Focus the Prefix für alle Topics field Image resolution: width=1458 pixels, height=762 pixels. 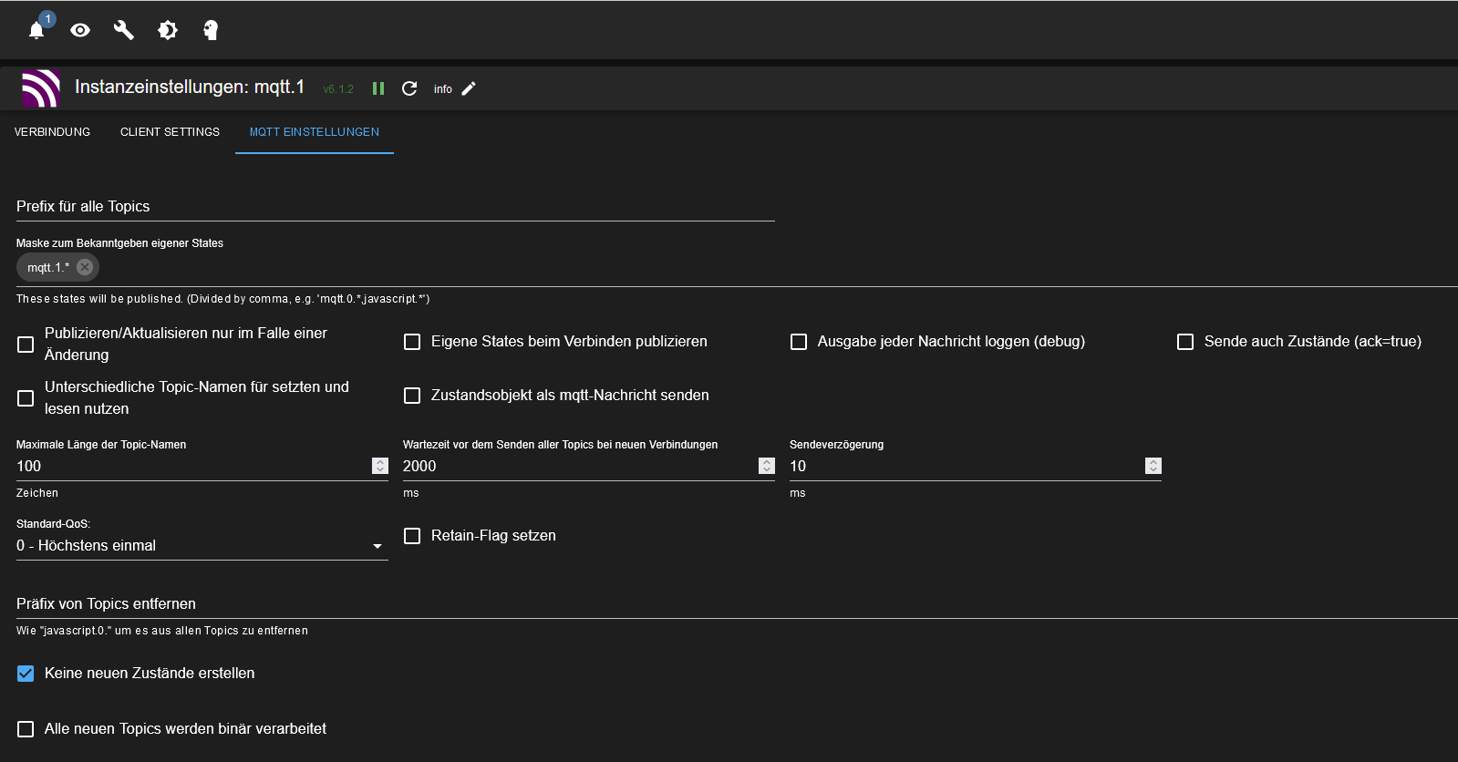click(396, 207)
